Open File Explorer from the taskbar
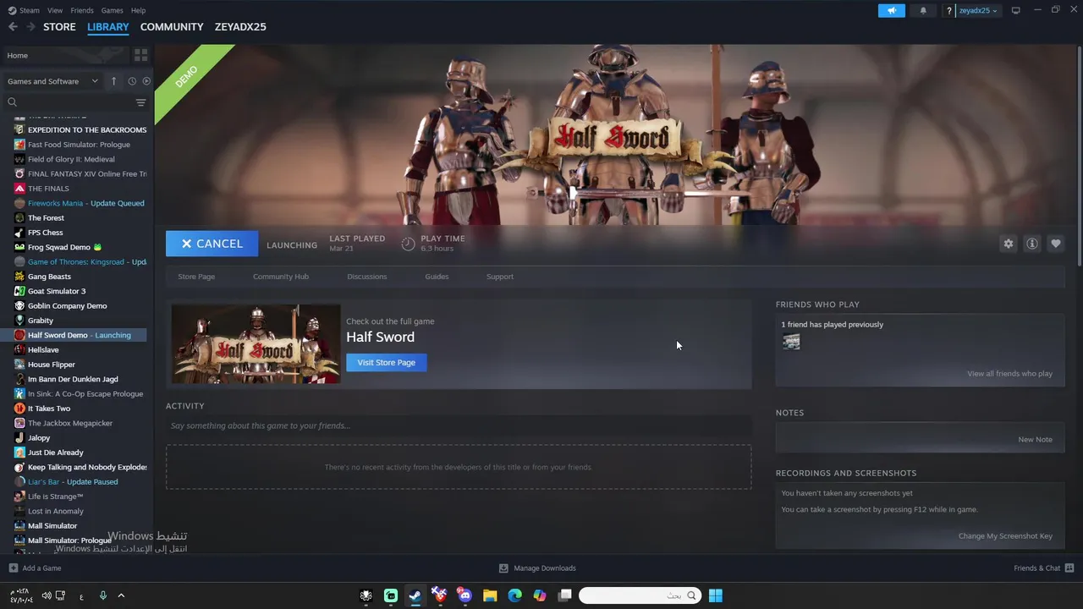1083x609 pixels. 490,595
